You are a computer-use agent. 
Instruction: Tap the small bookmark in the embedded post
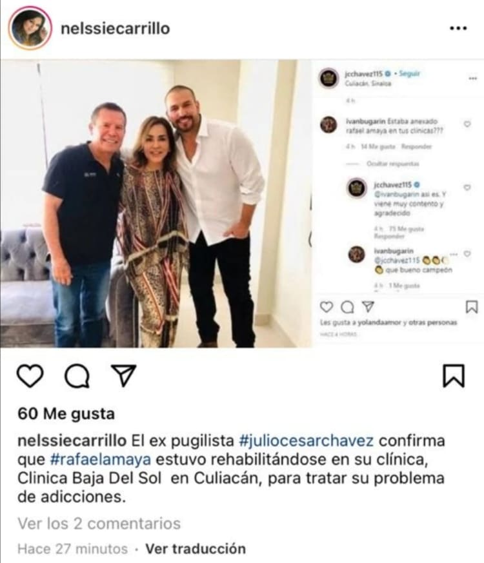[472, 307]
